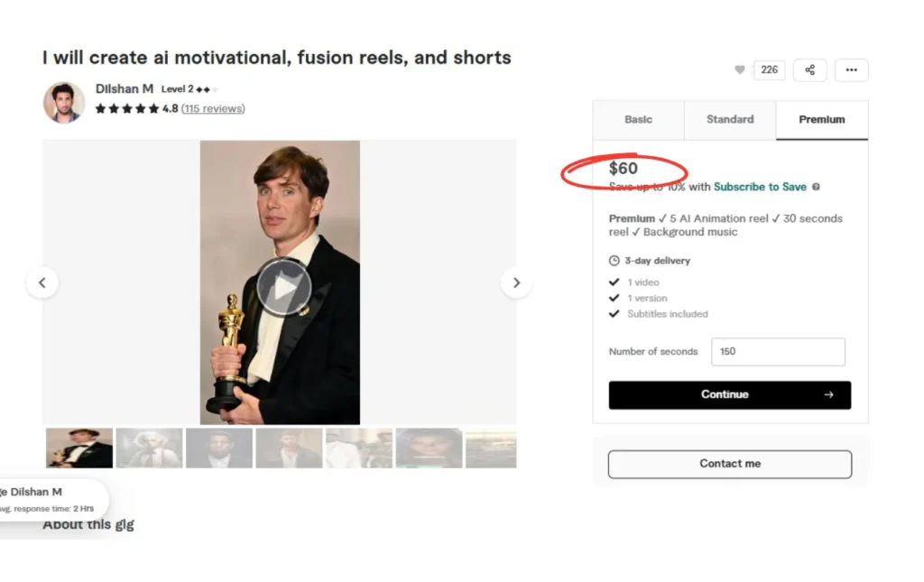Click the heart favorite icon
Image resolution: width=924 pixels, height=582 pixels.
[740, 70]
